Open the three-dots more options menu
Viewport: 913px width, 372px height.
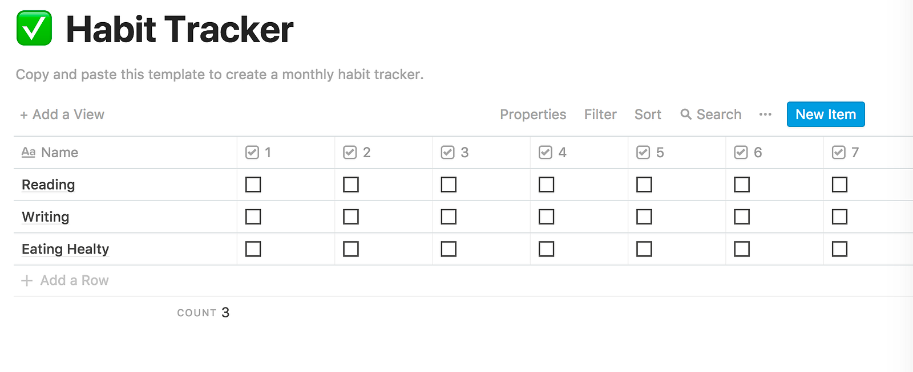pos(765,115)
